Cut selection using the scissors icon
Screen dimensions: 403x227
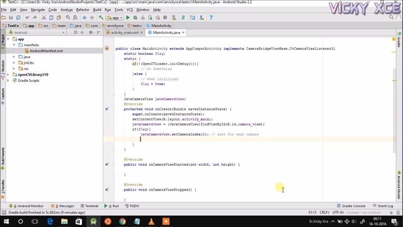(x=44, y=18)
